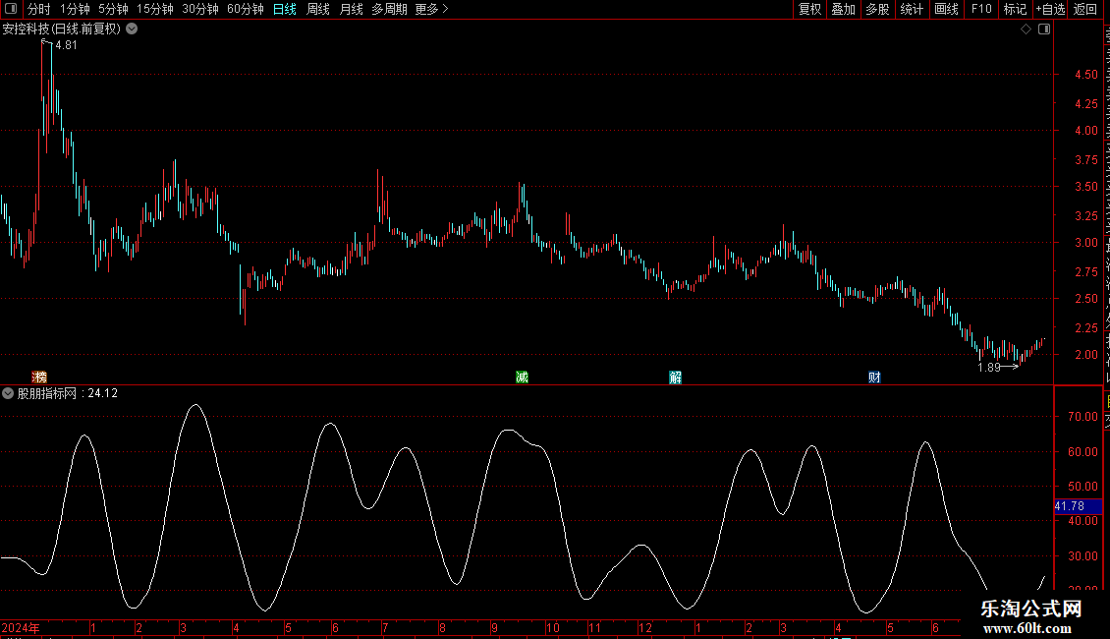Screen dimensions: 1110x639
Task: Open the F10 company info
Action: (x=981, y=9)
